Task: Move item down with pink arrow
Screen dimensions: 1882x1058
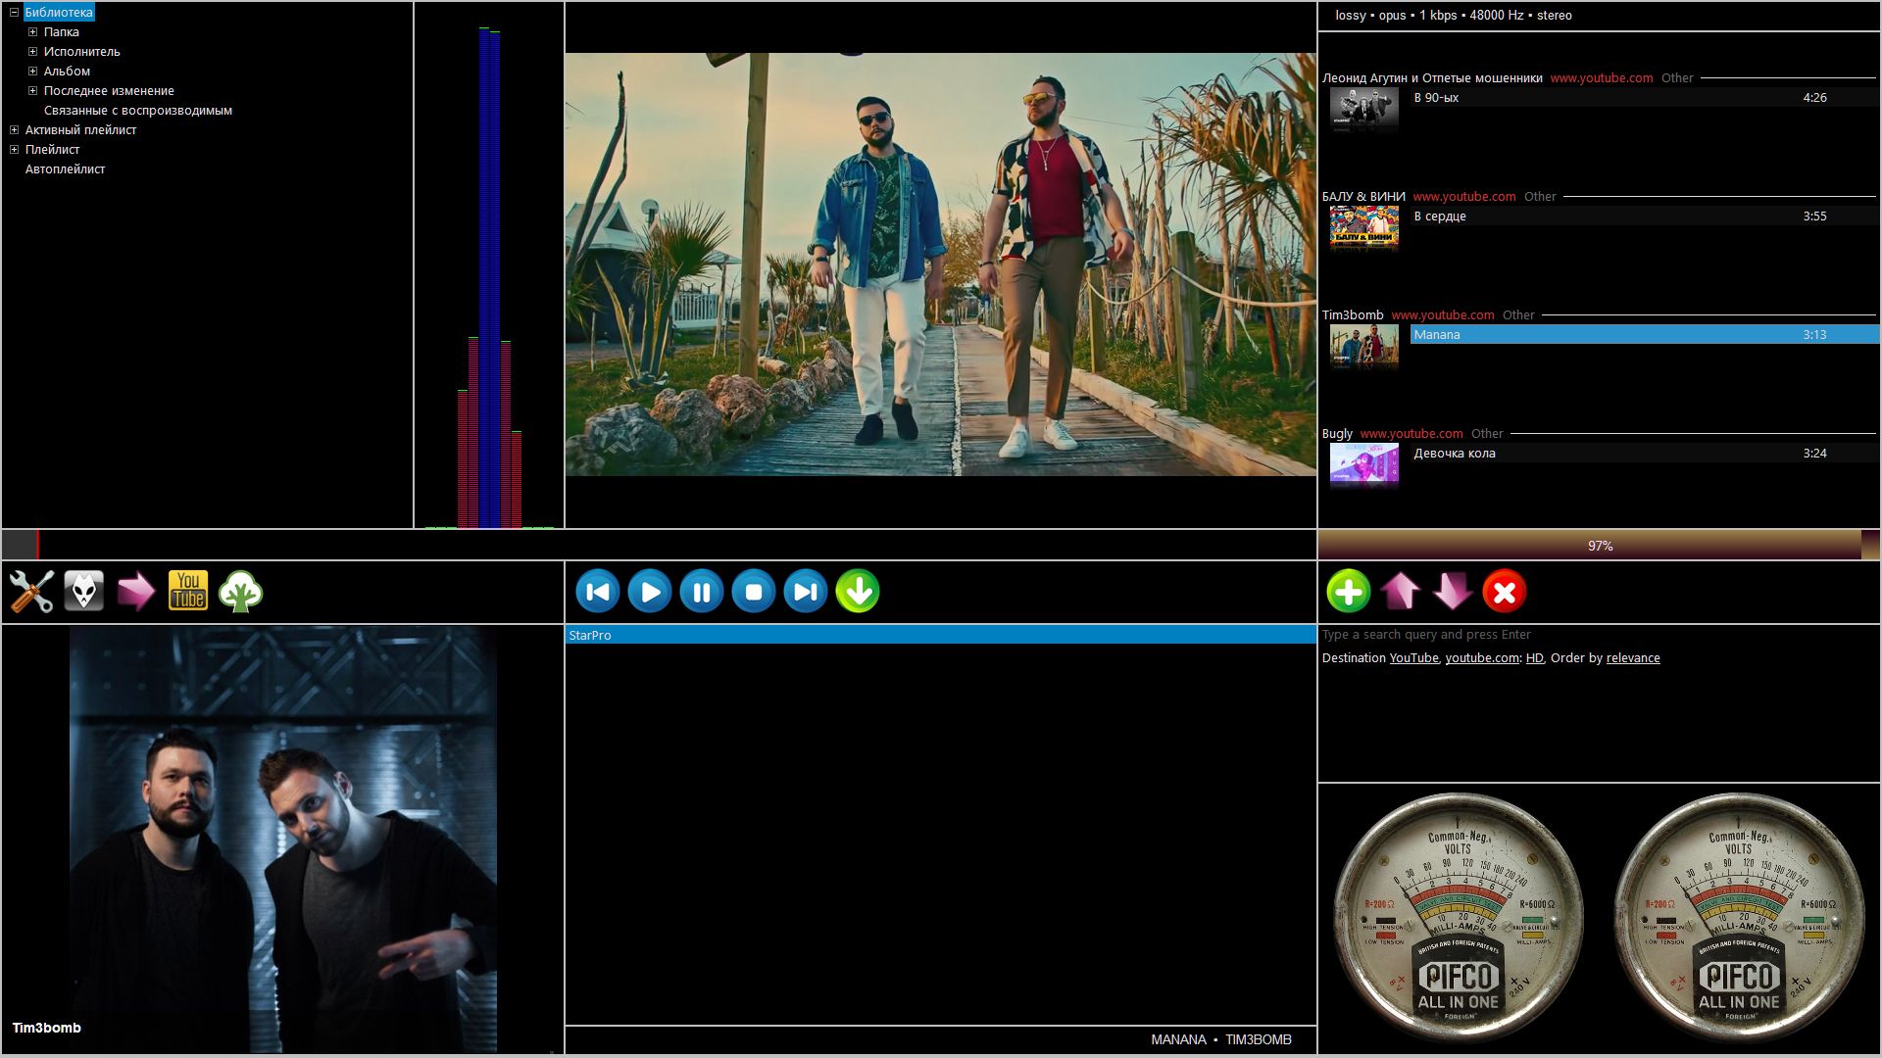Action: pos(1452,592)
